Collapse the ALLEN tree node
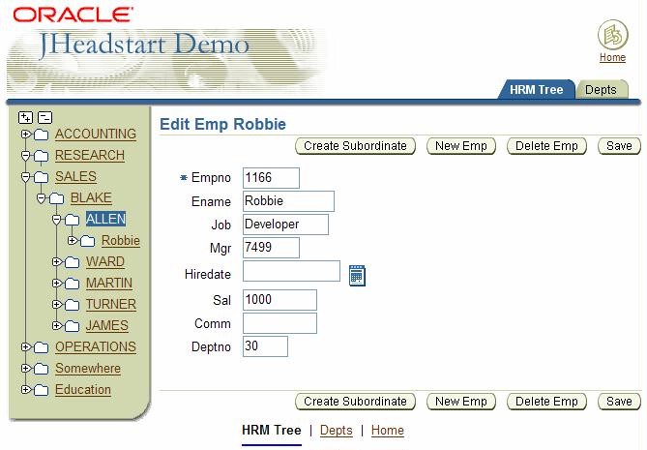The image size is (647, 450). click(x=56, y=220)
